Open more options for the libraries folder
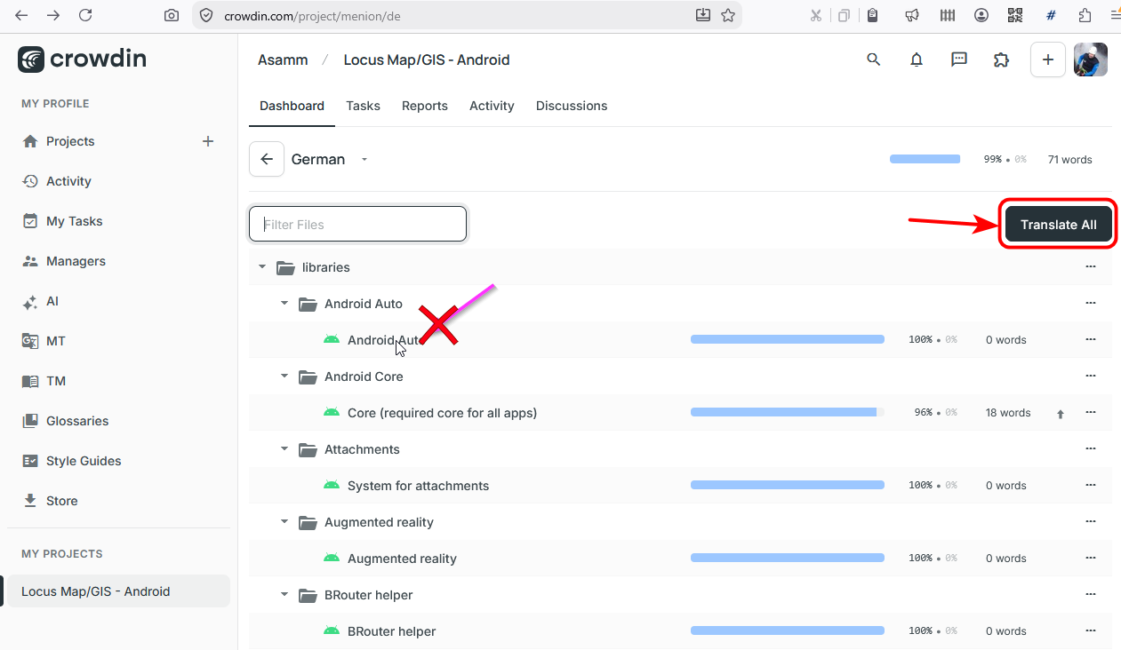1121x650 pixels. [x=1091, y=266]
